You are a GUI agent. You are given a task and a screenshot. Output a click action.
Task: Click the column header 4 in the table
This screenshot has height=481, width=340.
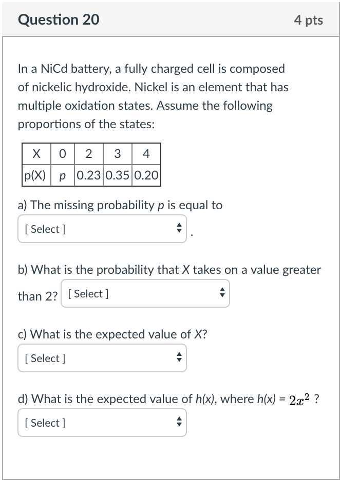coord(146,153)
